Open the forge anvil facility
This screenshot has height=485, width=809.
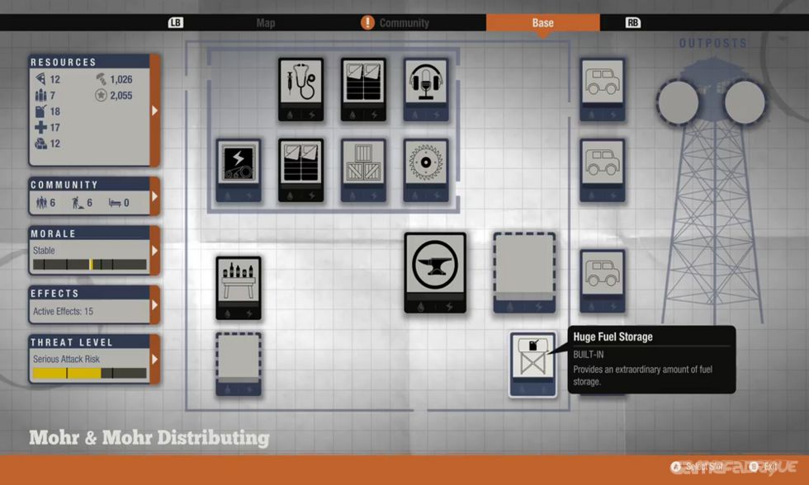(x=435, y=273)
